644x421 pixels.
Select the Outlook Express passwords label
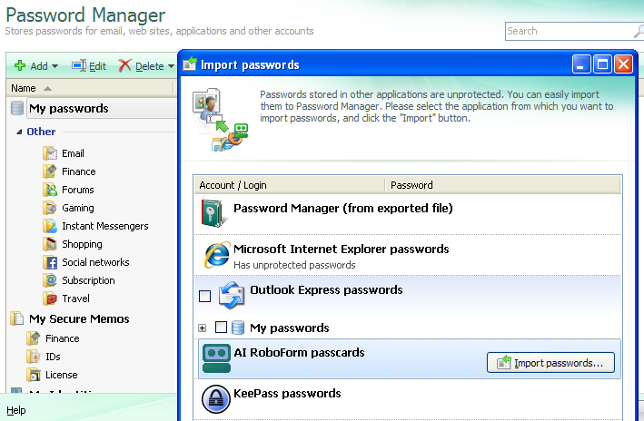pyautogui.click(x=326, y=290)
